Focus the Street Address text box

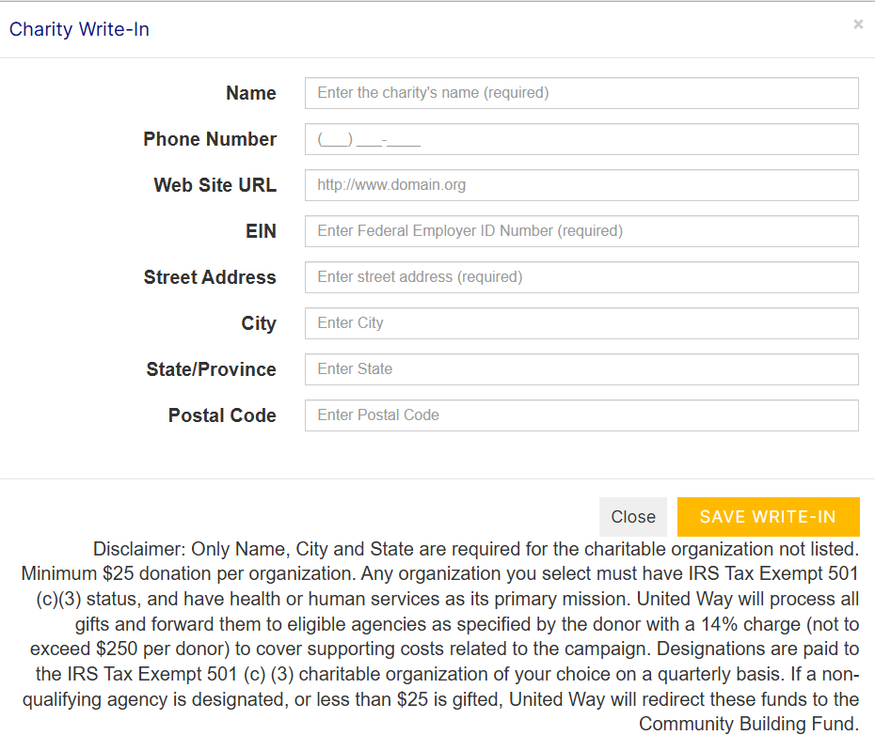[x=581, y=277]
